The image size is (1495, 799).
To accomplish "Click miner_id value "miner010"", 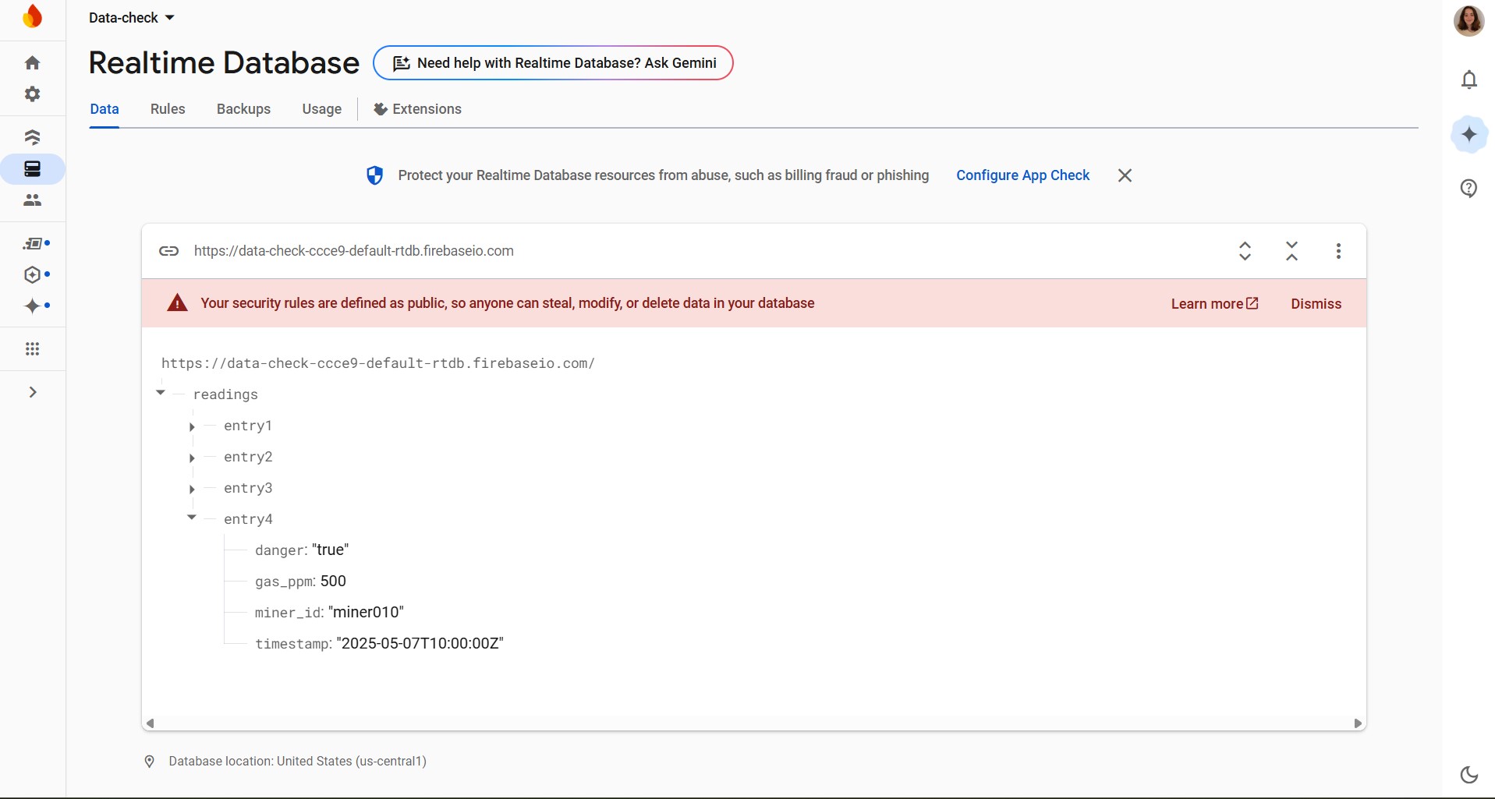I will point(366,612).
